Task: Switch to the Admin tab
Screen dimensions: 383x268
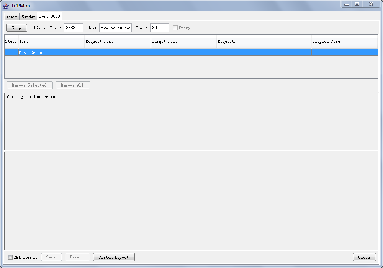Action: pyautogui.click(x=12, y=17)
